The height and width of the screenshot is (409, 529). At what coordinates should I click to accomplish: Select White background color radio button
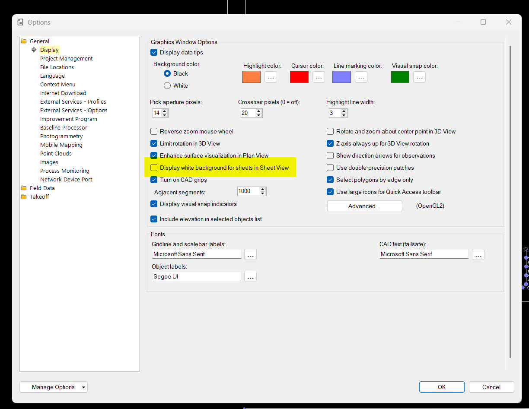(x=167, y=86)
